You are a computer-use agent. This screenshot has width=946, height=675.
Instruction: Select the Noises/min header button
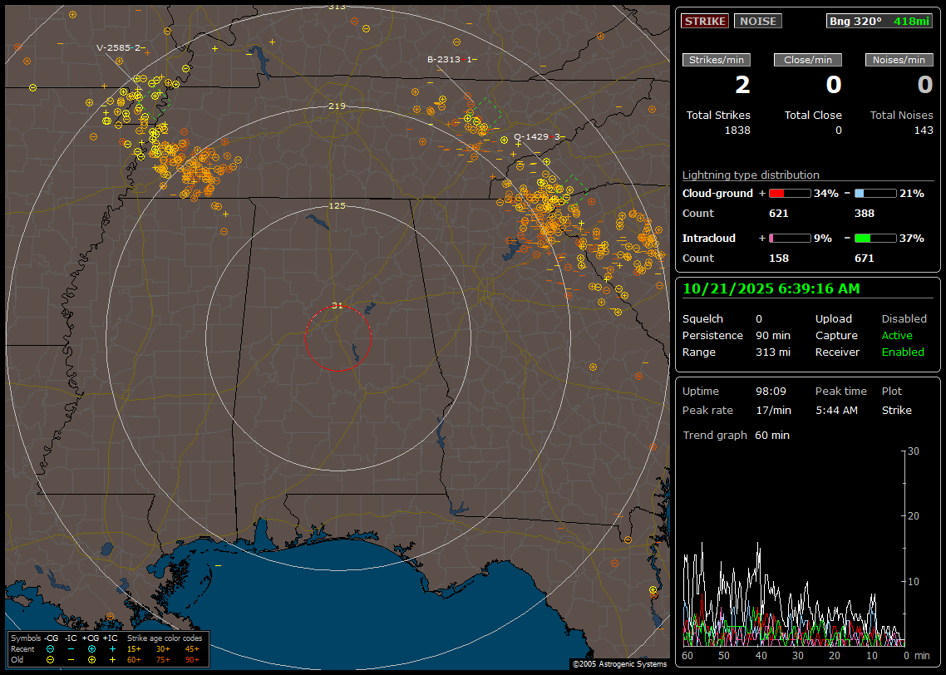pyautogui.click(x=899, y=60)
